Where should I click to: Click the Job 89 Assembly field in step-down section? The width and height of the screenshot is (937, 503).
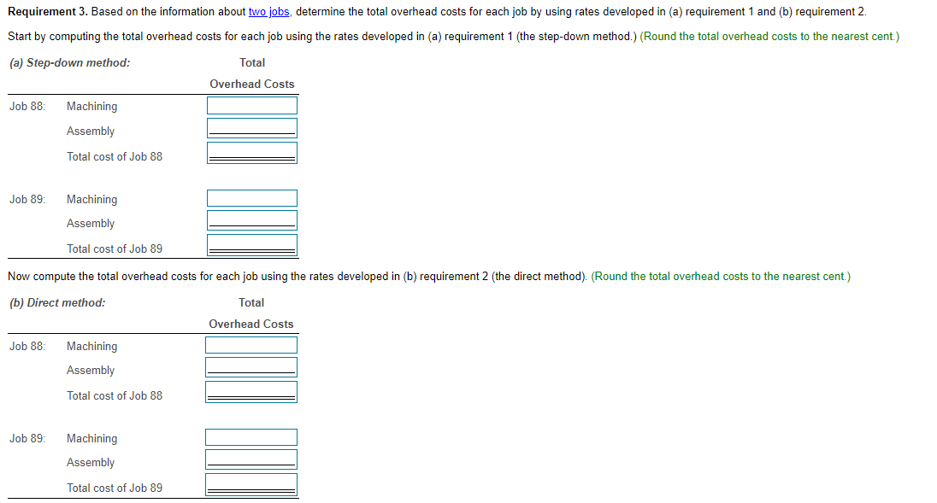[251, 219]
